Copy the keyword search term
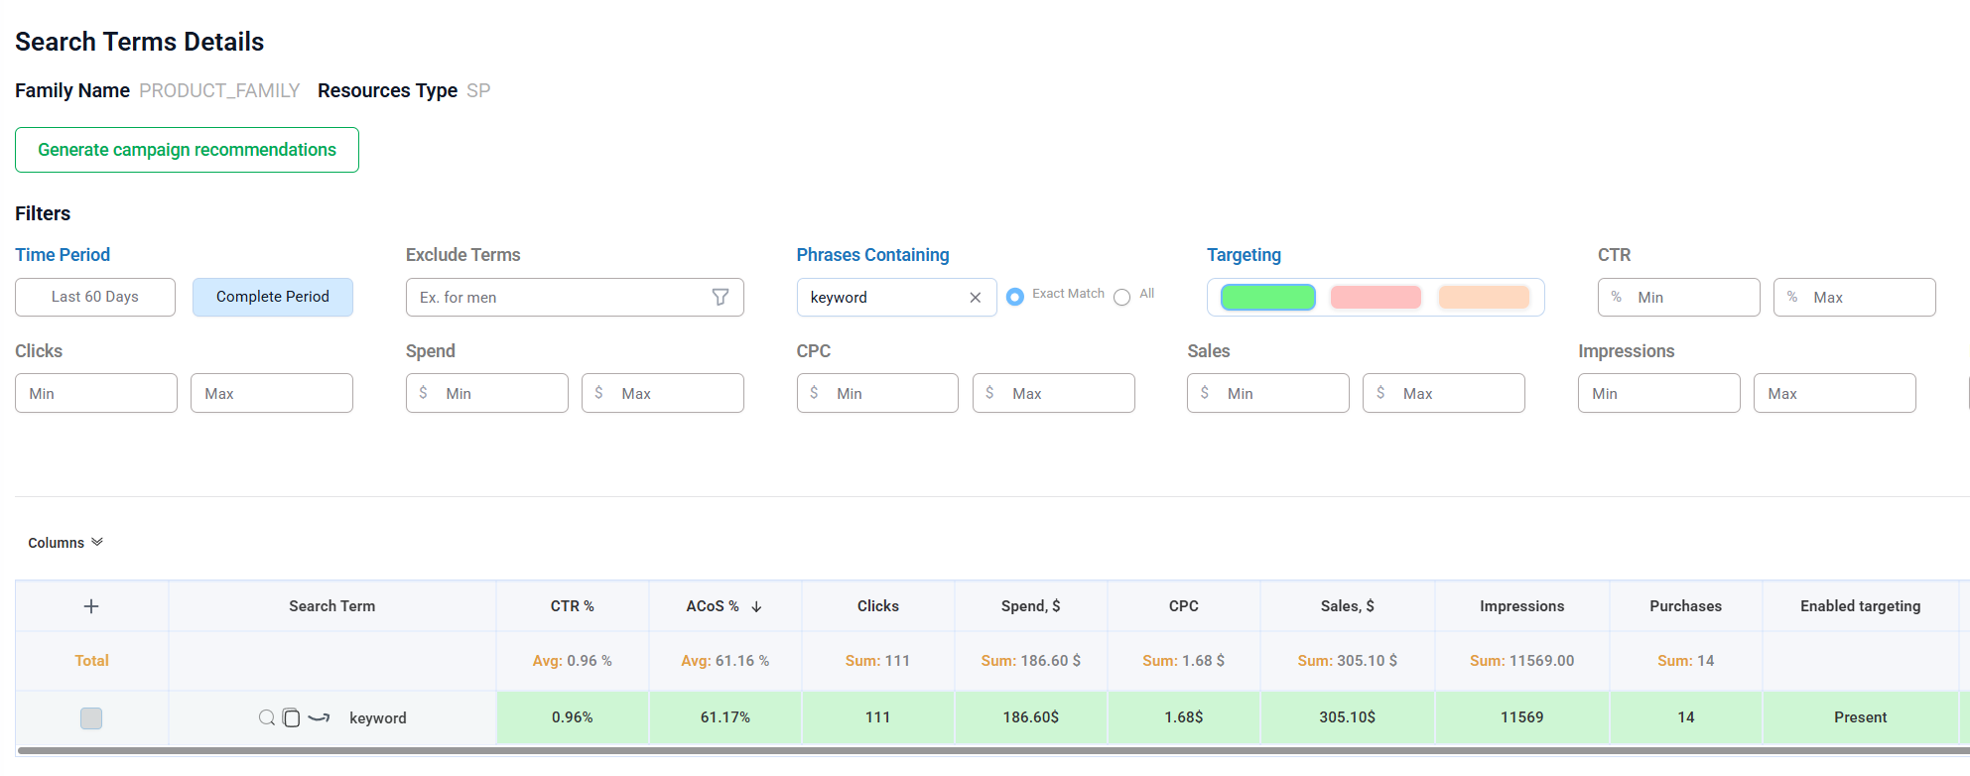 292,717
